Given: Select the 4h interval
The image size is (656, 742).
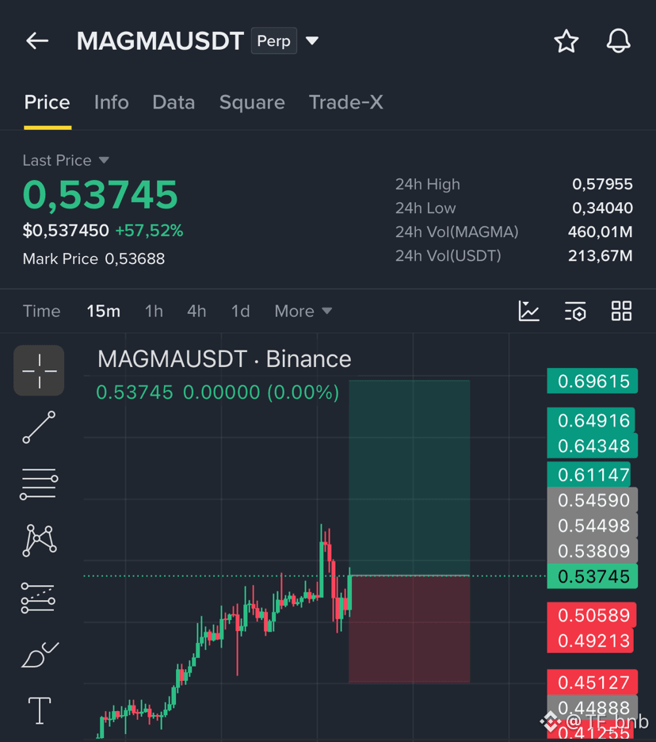Looking at the screenshot, I should 196,312.
